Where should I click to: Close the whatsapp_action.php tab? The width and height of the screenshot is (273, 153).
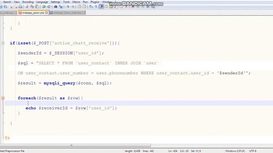pyautogui.click(x=46, y=13)
